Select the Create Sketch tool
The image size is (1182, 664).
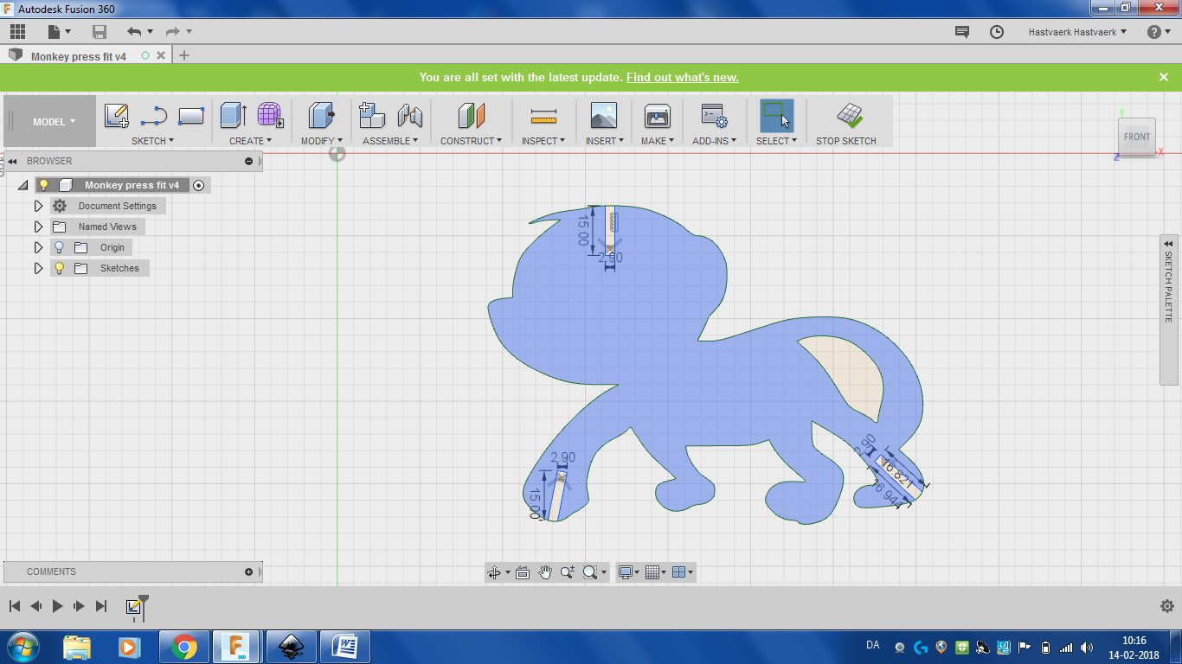click(x=117, y=115)
